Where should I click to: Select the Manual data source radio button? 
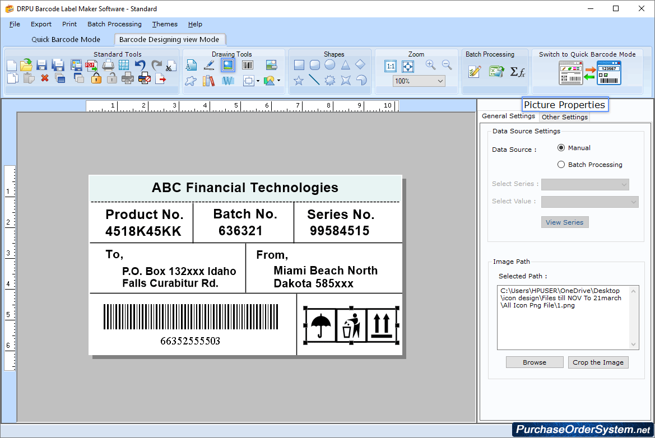tap(561, 148)
